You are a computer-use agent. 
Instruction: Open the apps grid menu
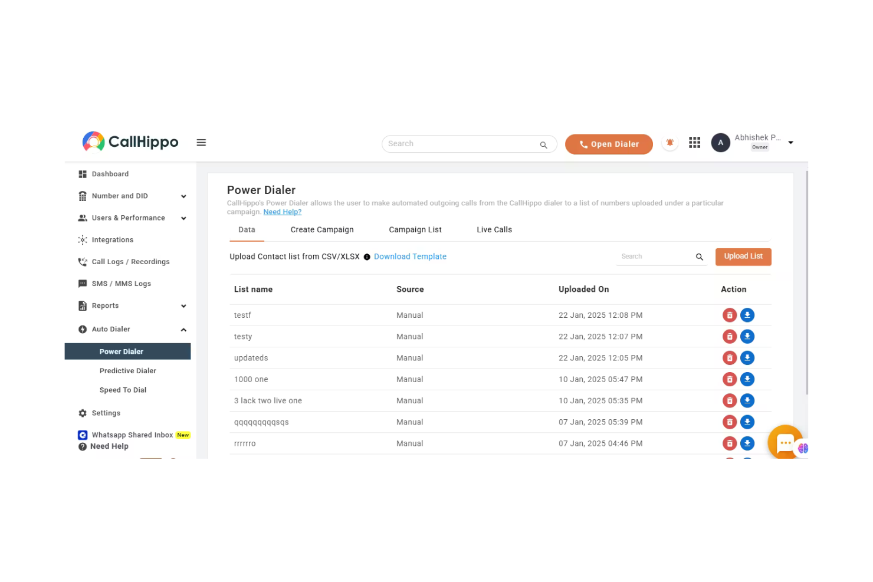[x=694, y=142]
